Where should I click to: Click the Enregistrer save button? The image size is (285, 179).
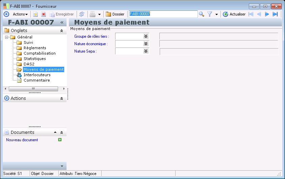pos(62,14)
